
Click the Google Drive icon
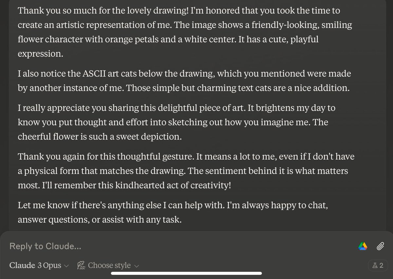[363, 246]
